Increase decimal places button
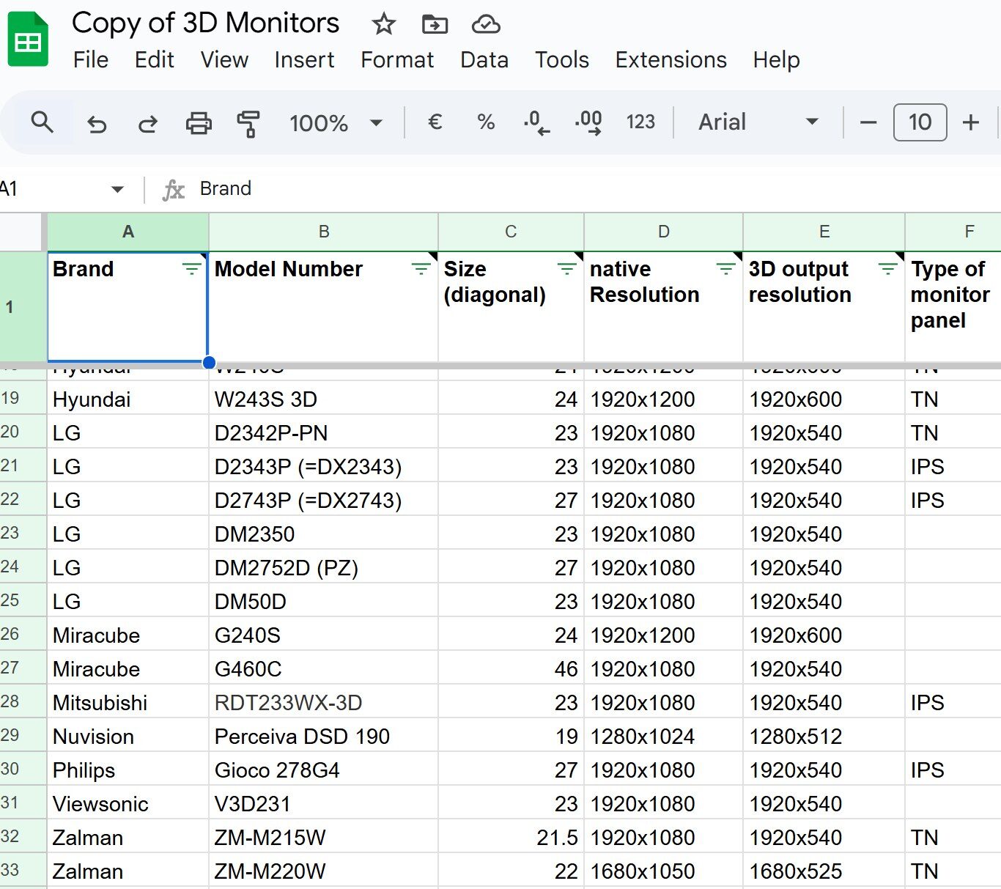Viewport: 1001px width, 889px height. coord(588,122)
